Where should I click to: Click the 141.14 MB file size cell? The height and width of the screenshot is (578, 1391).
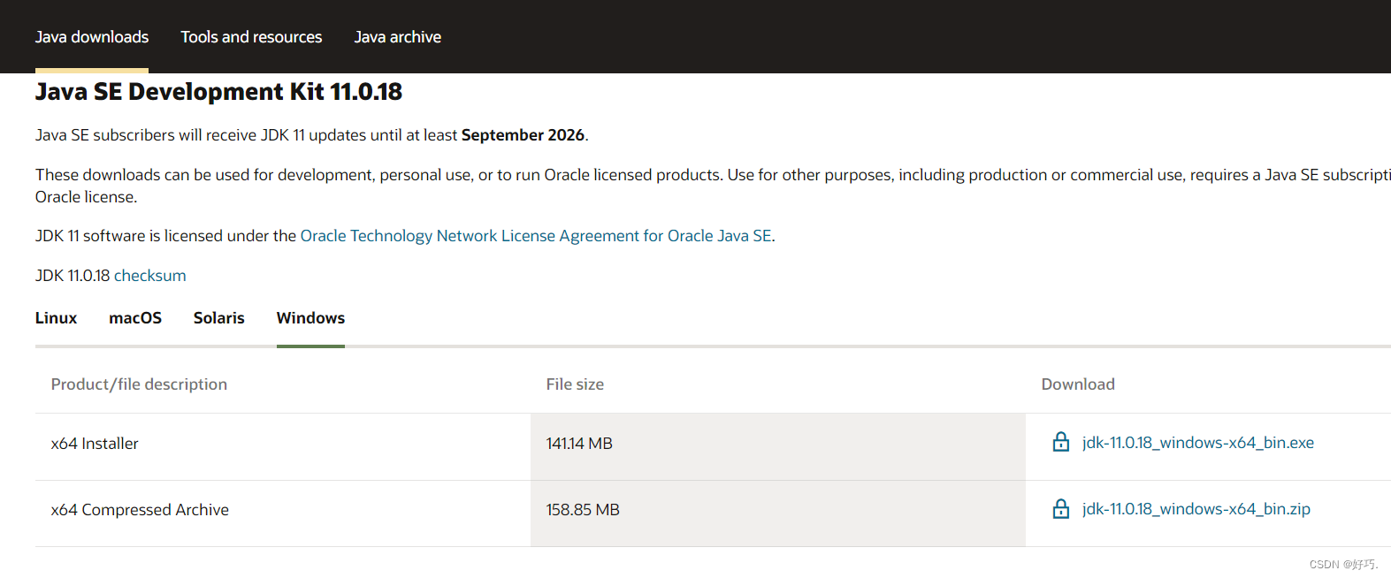579,444
